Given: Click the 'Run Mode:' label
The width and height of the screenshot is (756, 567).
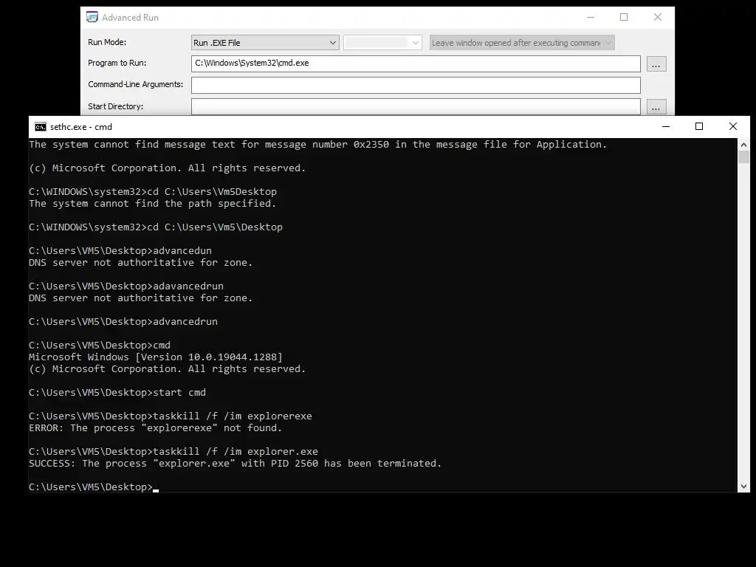Looking at the screenshot, I should point(107,42).
